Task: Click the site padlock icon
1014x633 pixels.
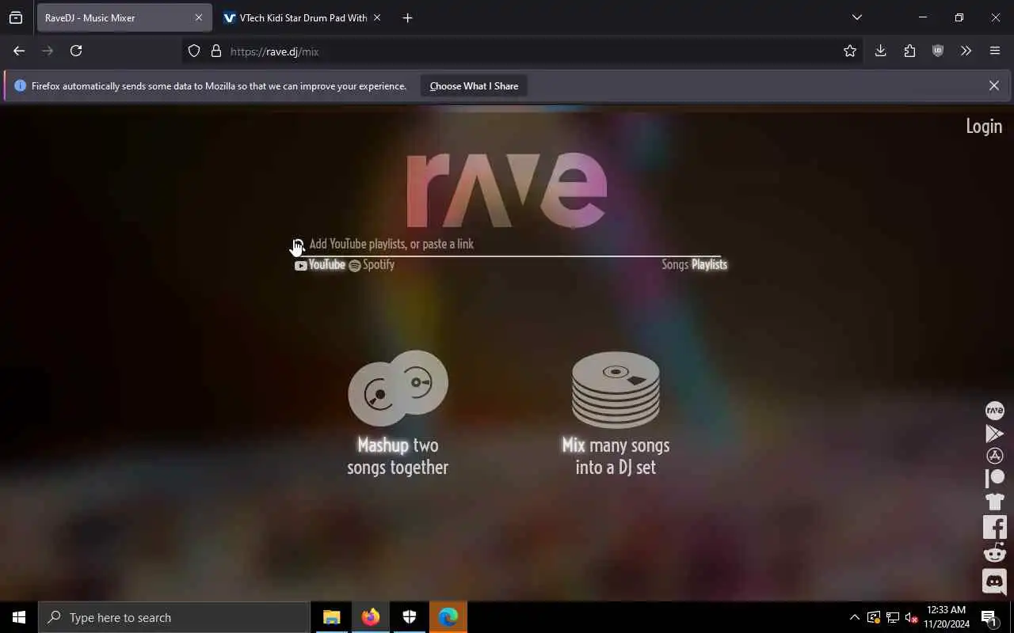Action: [215, 51]
